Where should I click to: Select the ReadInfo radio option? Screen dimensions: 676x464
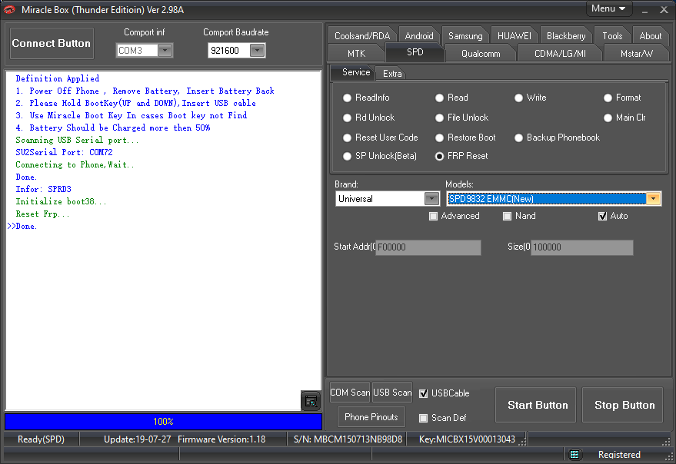(347, 98)
